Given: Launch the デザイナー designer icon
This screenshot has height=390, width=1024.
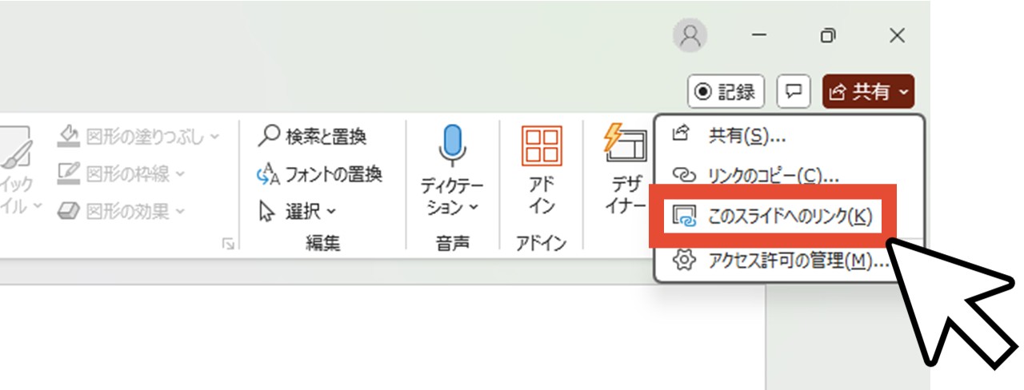Looking at the screenshot, I should [x=626, y=145].
